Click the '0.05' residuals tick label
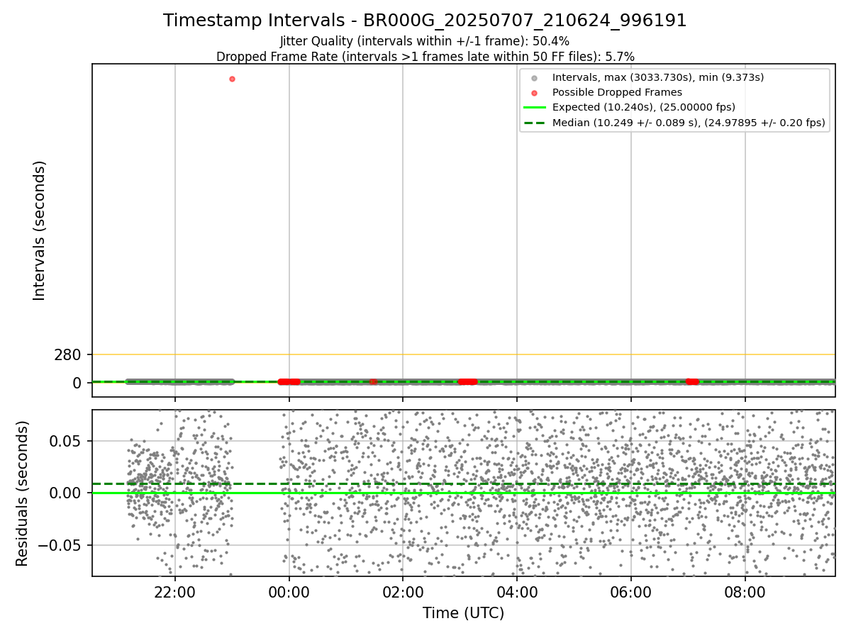This screenshot has width=851, height=638. click(x=65, y=441)
